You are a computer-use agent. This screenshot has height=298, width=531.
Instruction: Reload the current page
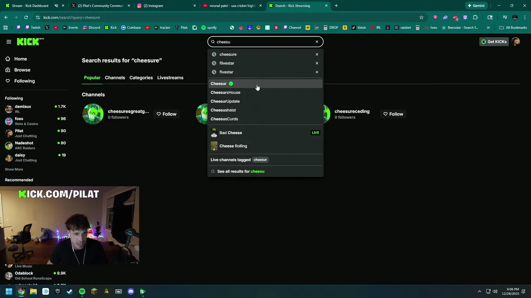click(x=26, y=17)
